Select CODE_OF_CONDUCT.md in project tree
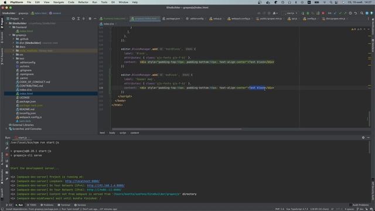Viewport: 375px width, 211px height. (x=35, y=82)
